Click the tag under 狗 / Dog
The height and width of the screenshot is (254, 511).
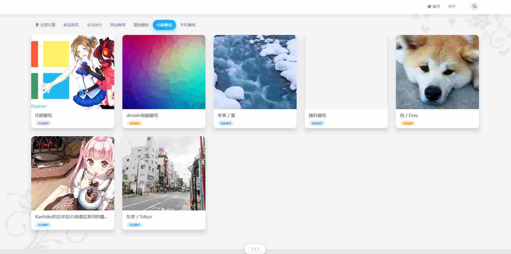coord(408,123)
